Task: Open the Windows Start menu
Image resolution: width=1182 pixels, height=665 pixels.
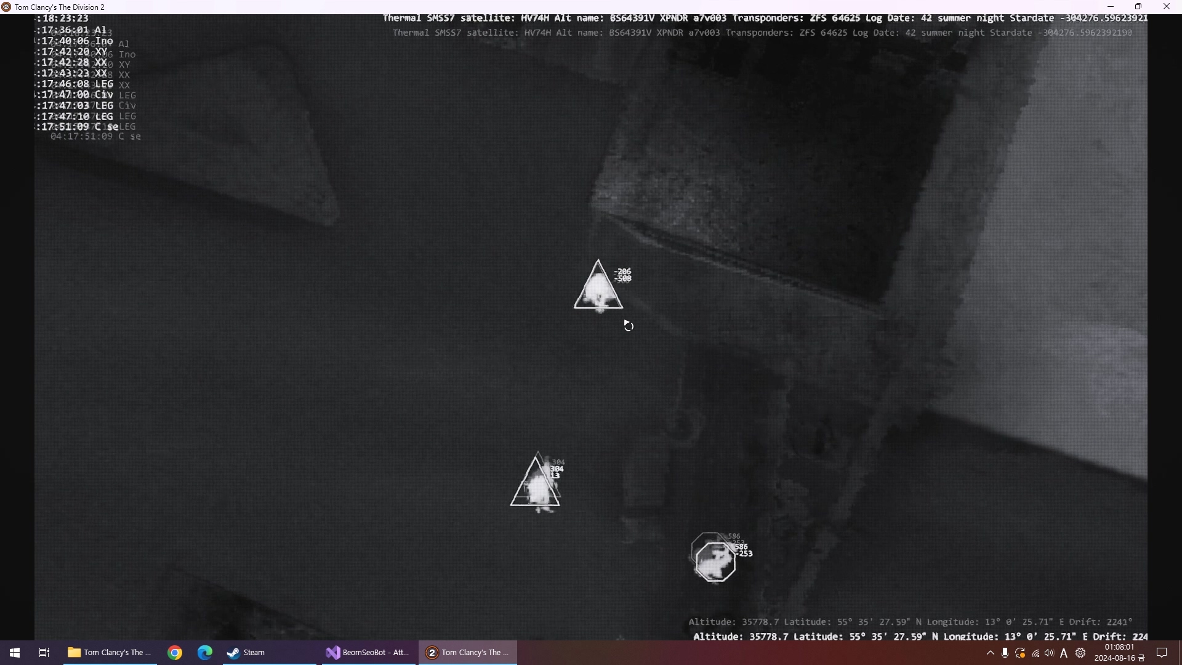Action: pos(15,653)
